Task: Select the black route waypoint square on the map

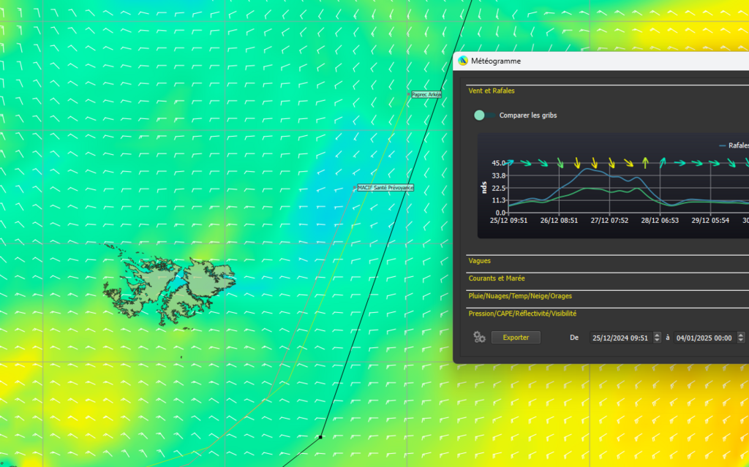Action: tap(320, 437)
